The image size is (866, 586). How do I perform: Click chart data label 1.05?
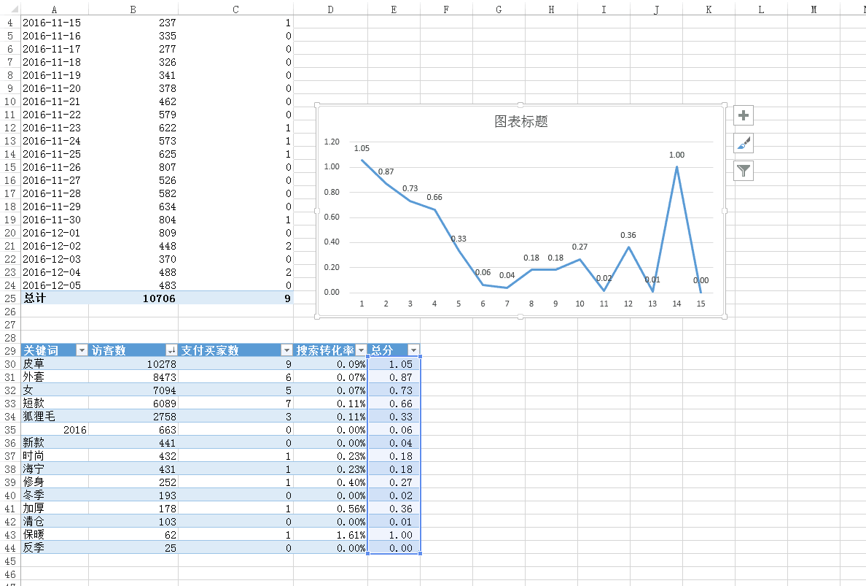[x=362, y=148]
